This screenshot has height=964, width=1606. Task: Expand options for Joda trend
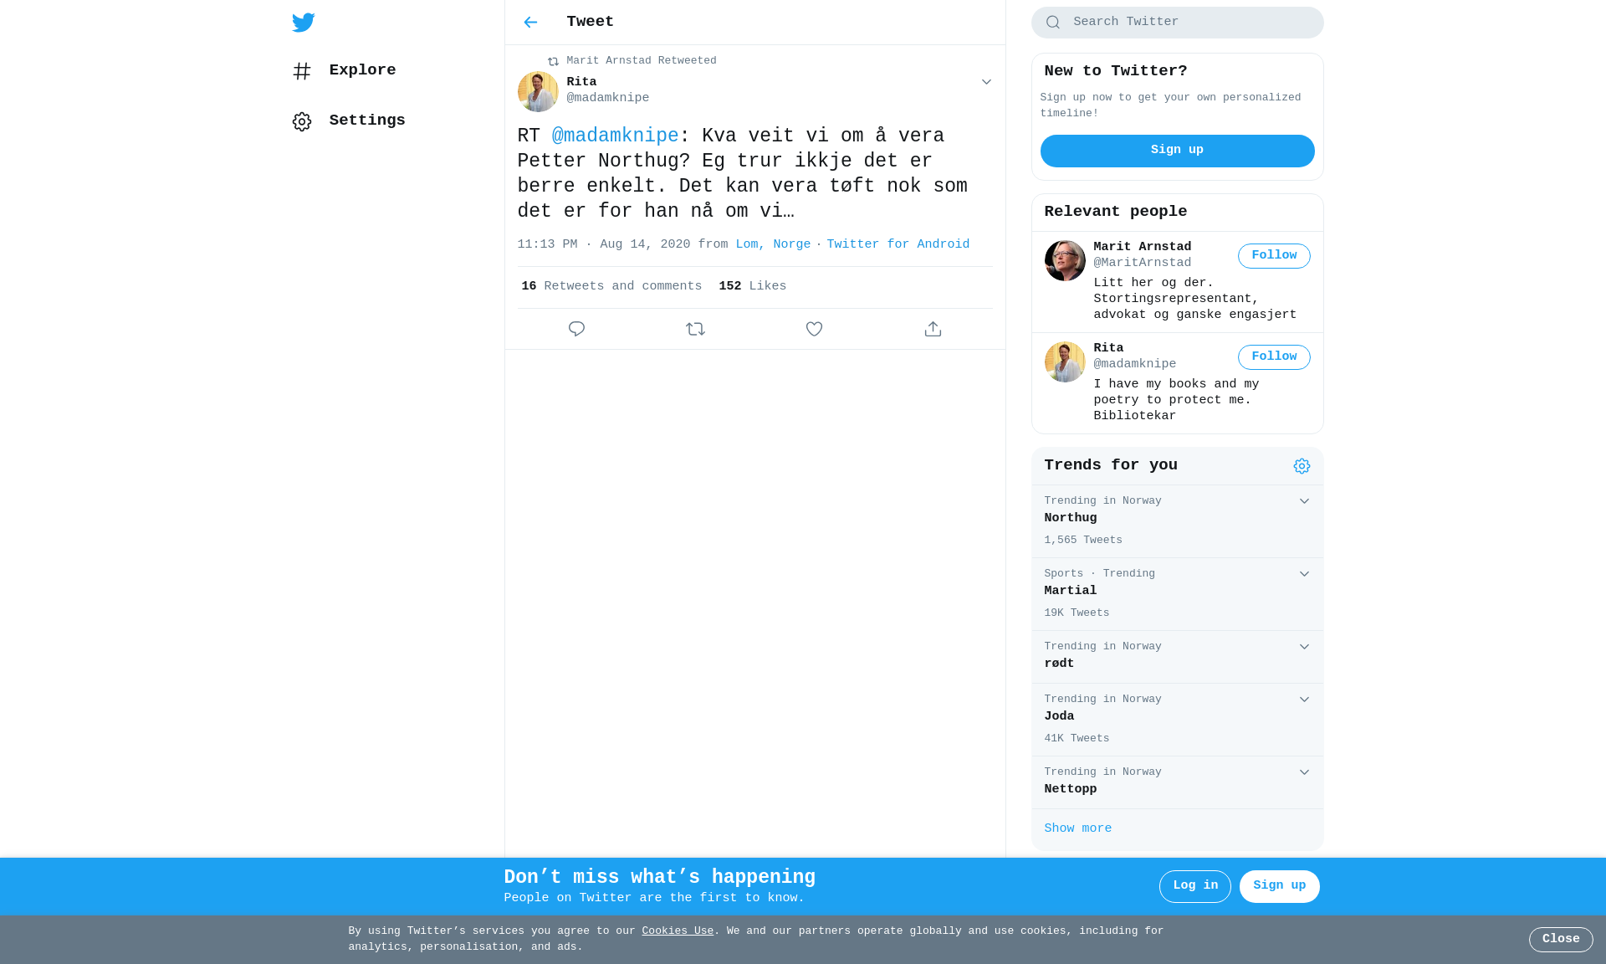[1304, 700]
